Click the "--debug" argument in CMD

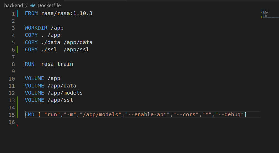click(229, 114)
